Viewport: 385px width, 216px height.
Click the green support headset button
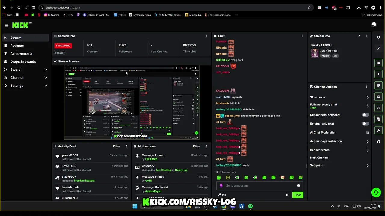(x=376, y=193)
